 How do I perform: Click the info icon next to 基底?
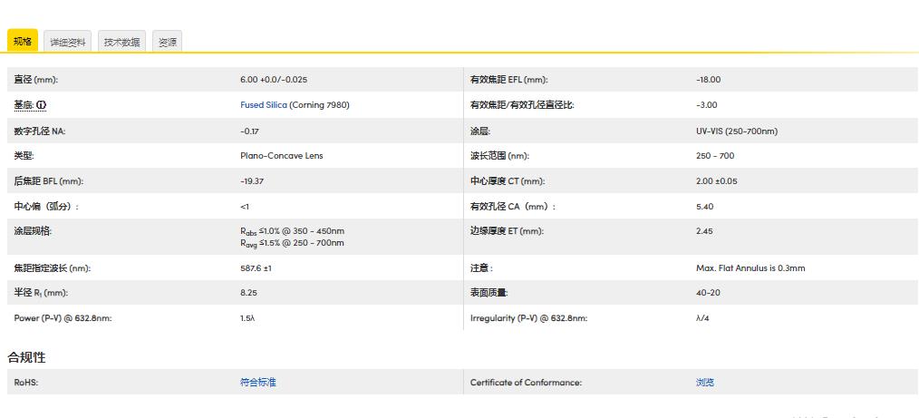click(41, 105)
